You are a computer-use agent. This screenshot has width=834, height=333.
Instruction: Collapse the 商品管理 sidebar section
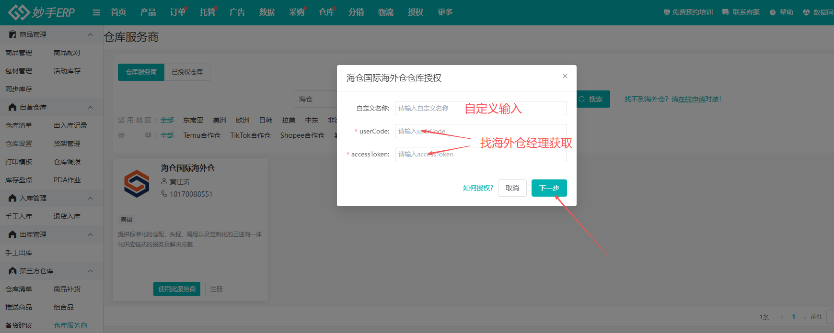click(90, 34)
